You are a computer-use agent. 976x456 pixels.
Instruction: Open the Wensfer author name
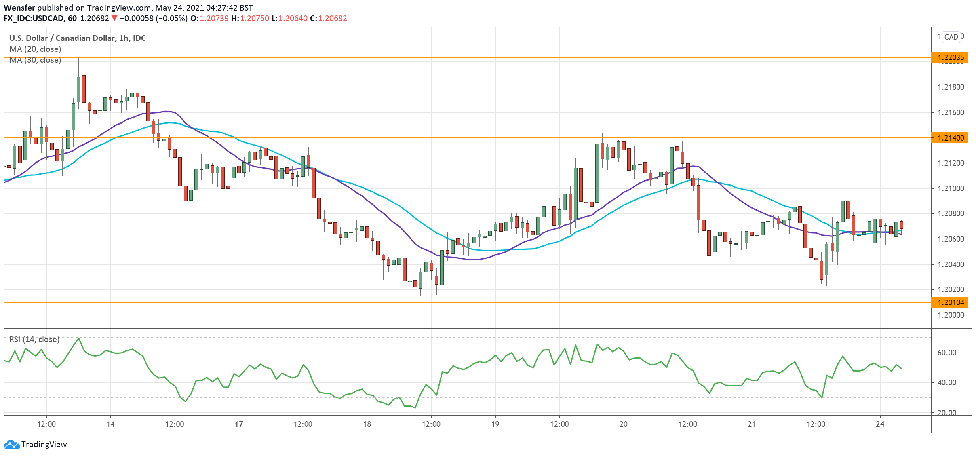tap(19, 8)
